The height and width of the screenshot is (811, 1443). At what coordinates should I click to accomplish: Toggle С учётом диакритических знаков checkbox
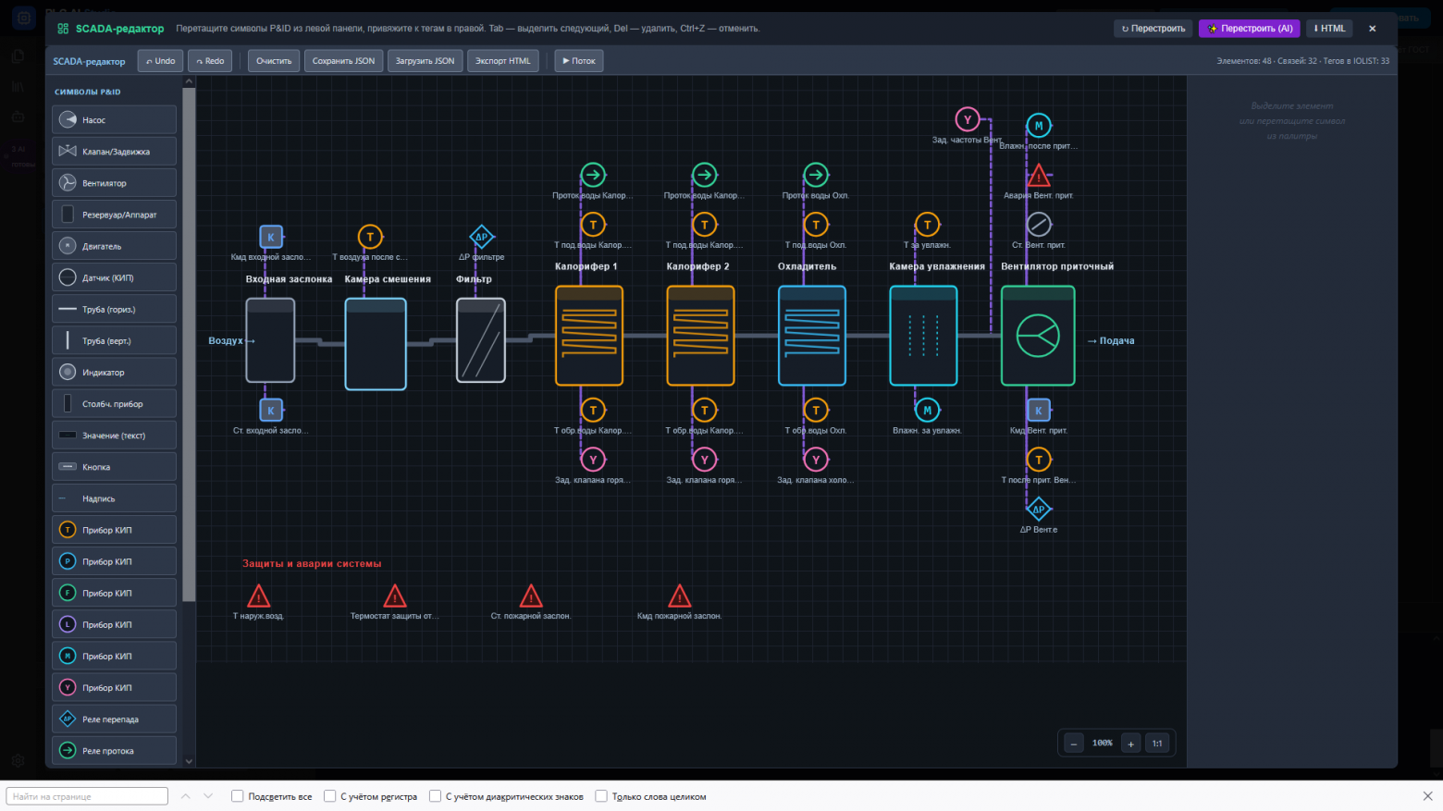pos(435,796)
